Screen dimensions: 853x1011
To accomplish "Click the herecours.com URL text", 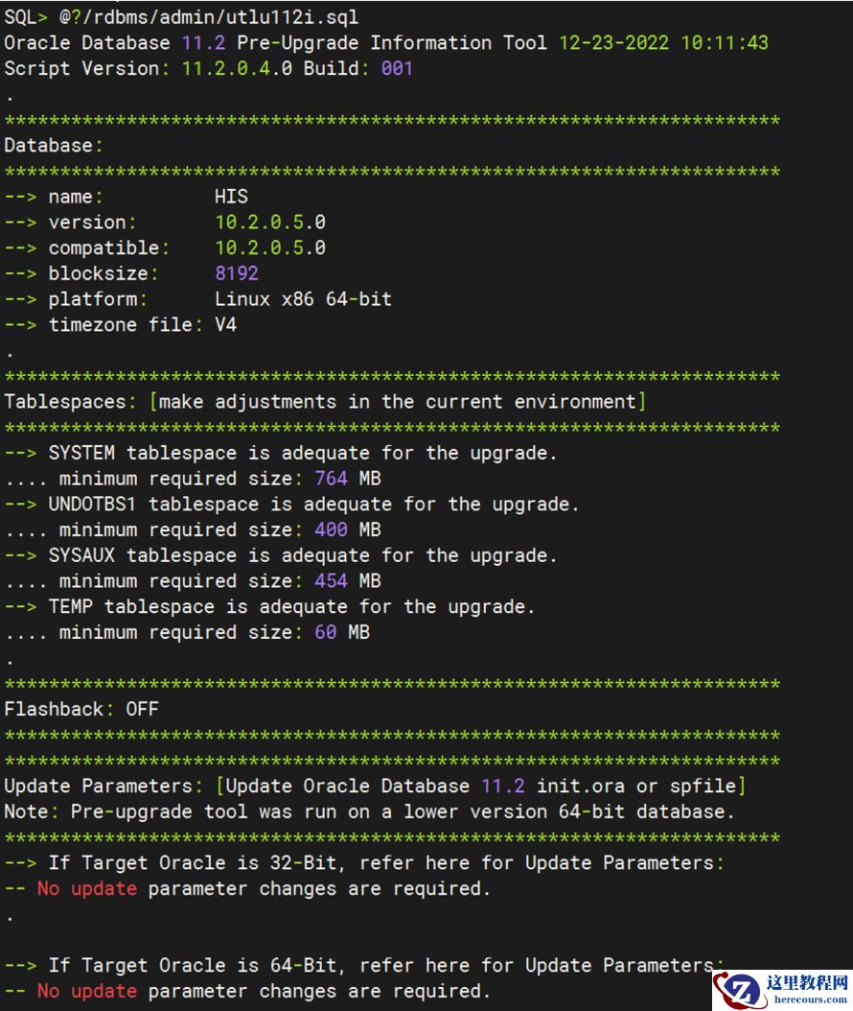I will [808, 999].
